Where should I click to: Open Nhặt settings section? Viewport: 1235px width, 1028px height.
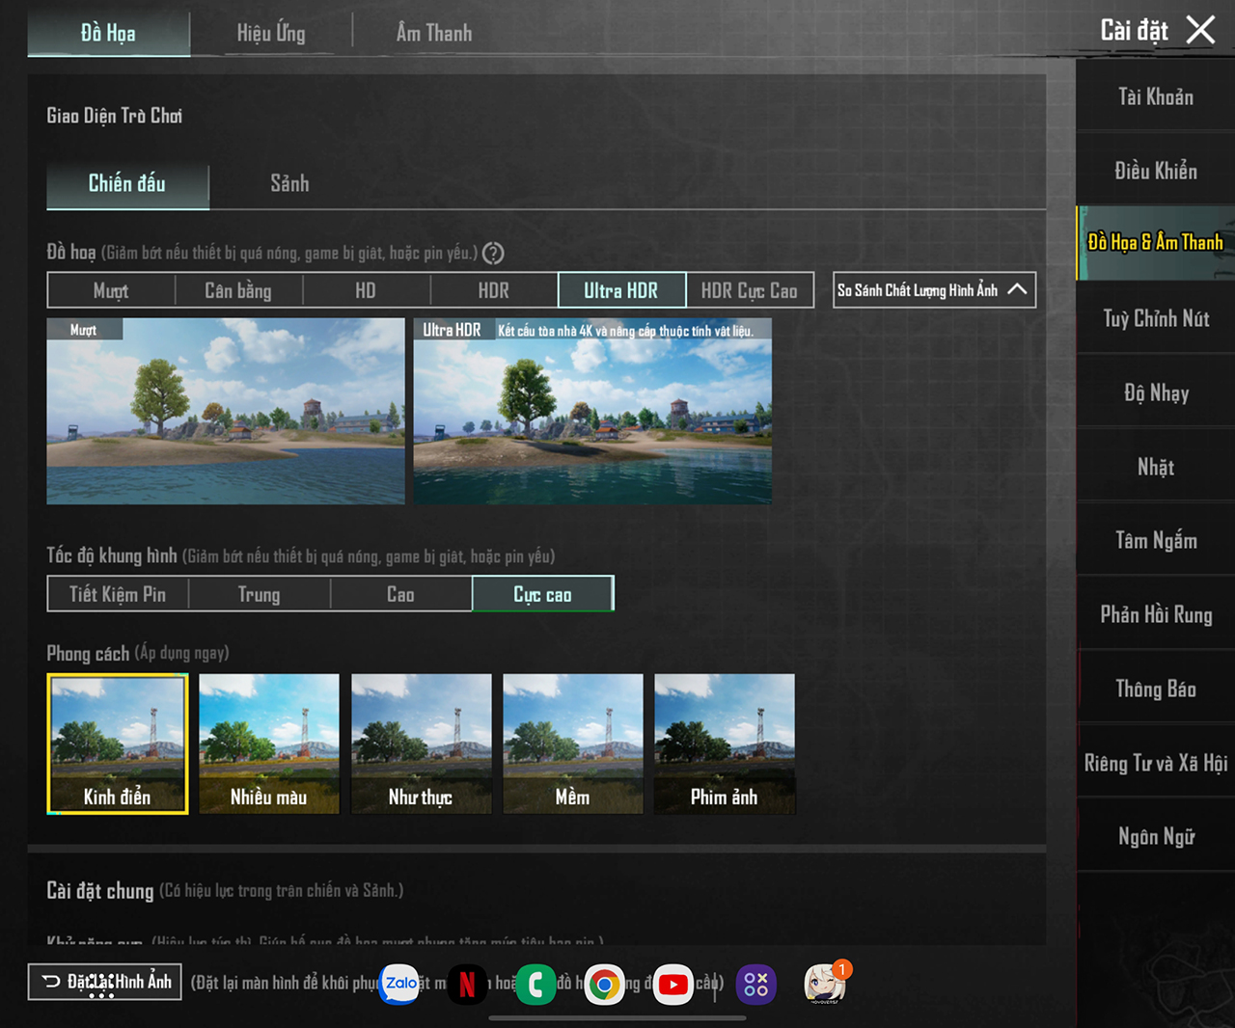point(1156,467)
